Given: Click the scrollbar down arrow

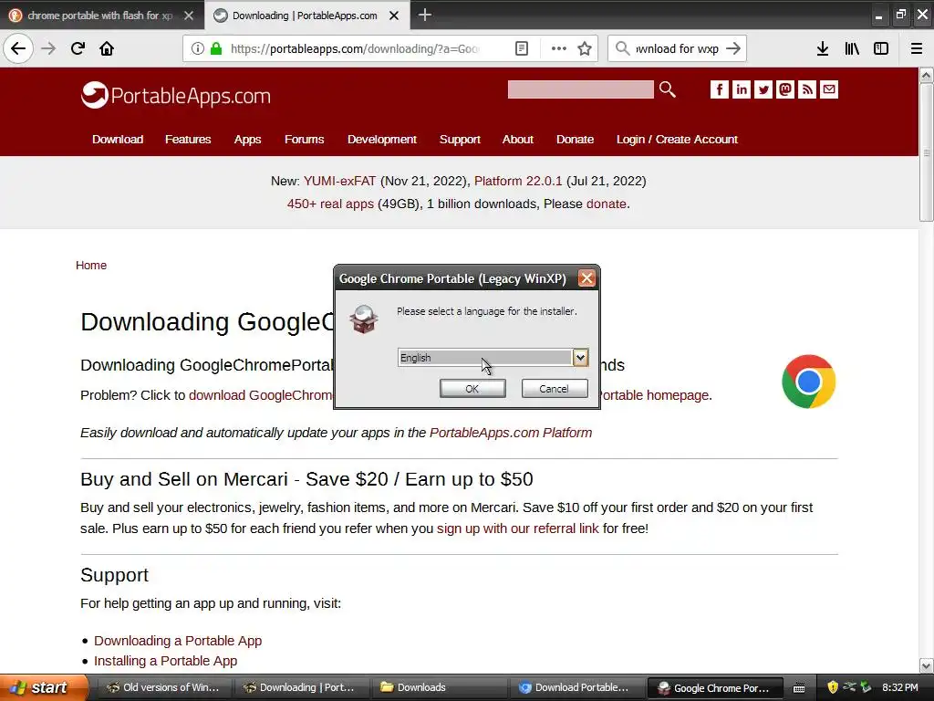Looking at the screenshot, I should (926, 665).
